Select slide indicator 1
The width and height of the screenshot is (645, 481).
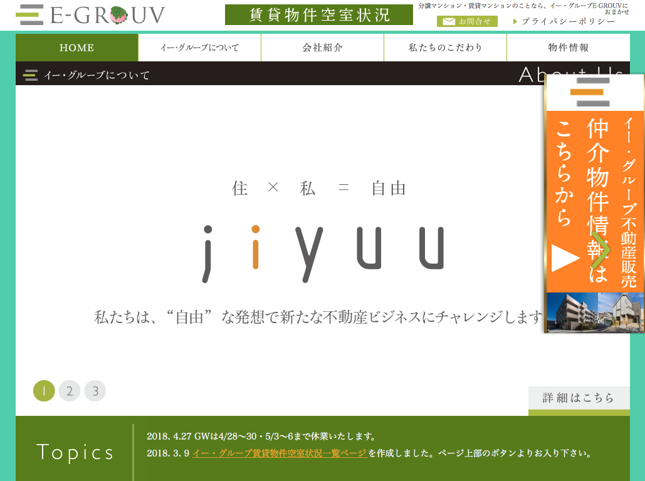click(44, 391)
